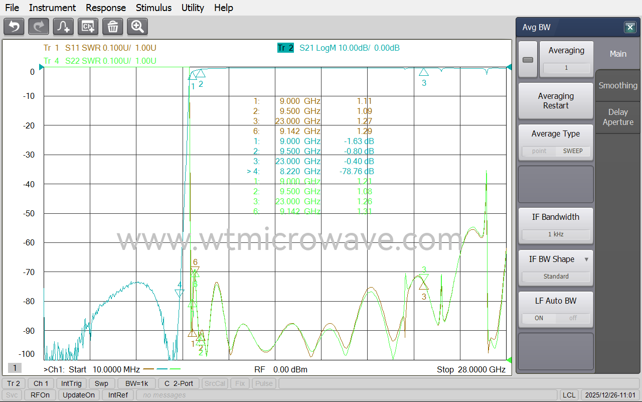Viewport: 642px width, 402px height.
Task: Click the magnifier zoom icon
Action: point(137,27)
